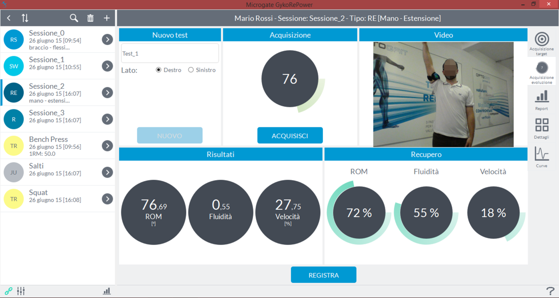Open the search magnifier icon
The height and width of the screenshot is (298, 559).
[x=74, y=18]
